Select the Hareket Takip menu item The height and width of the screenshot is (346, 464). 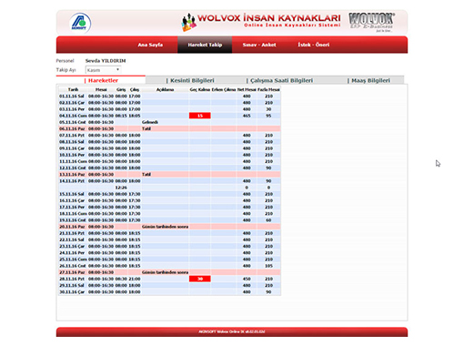205,45
